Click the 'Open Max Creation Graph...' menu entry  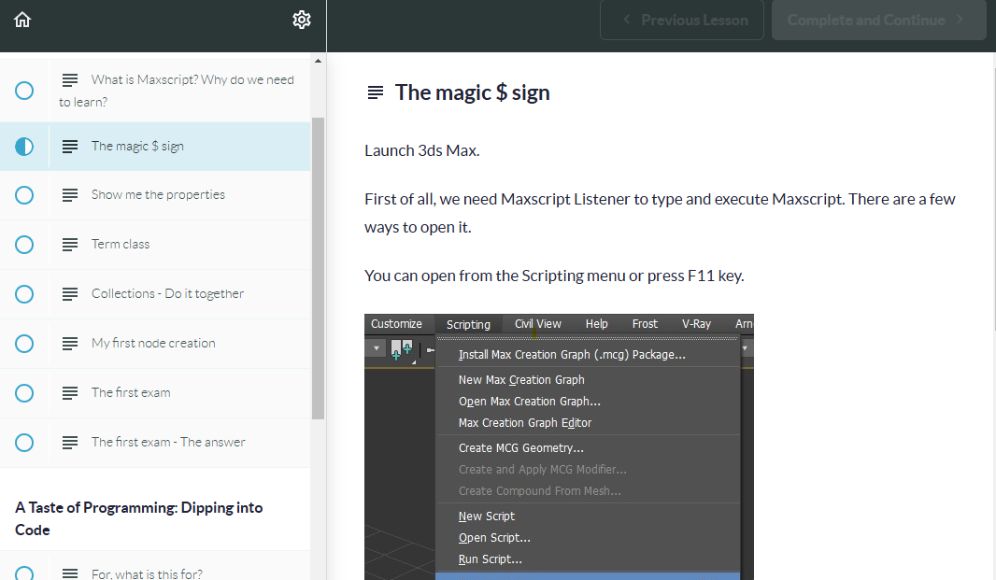588,402
